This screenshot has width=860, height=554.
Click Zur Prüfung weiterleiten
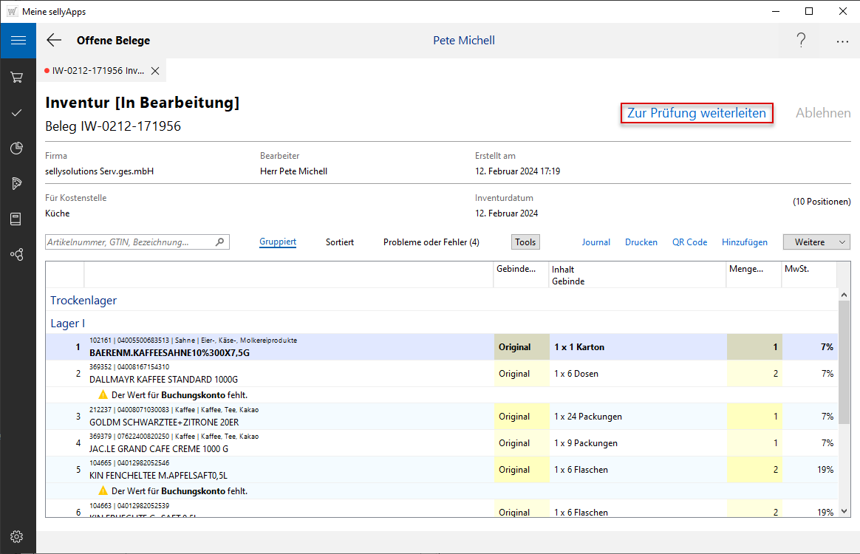point(696,113)
